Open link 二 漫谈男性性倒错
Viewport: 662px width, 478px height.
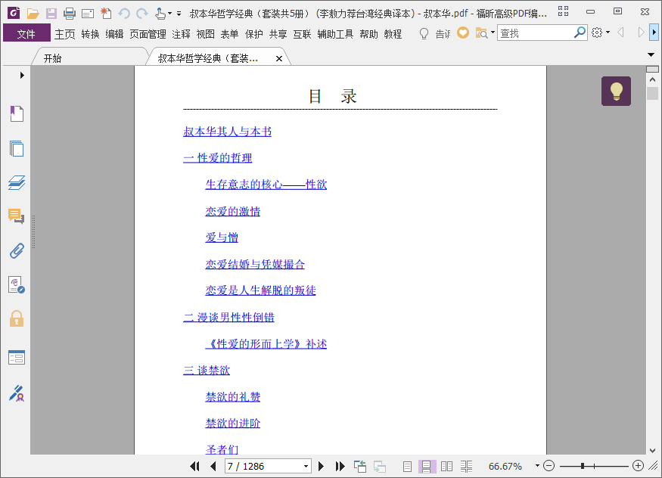coord(228,317)
